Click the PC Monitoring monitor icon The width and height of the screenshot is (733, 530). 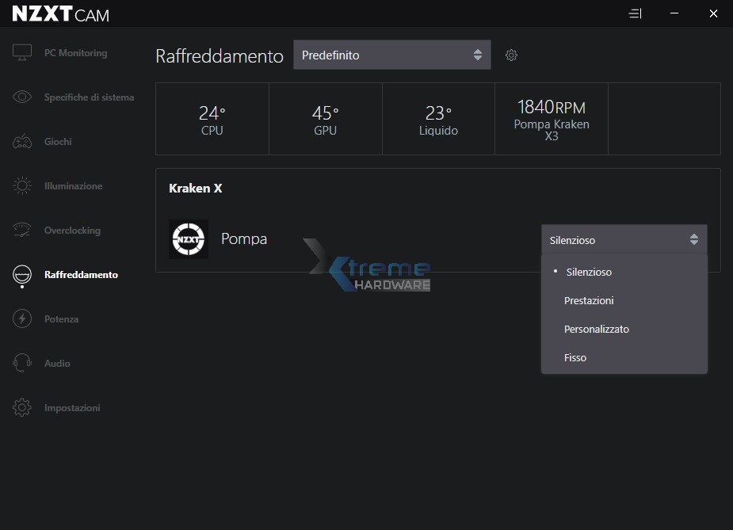pos(22,53)
